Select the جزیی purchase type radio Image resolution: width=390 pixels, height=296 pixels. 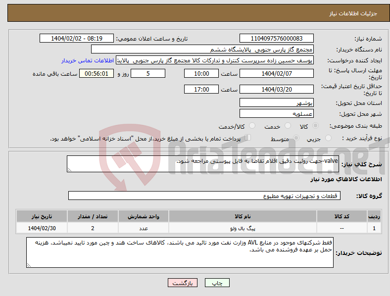[x=328, y=138]
